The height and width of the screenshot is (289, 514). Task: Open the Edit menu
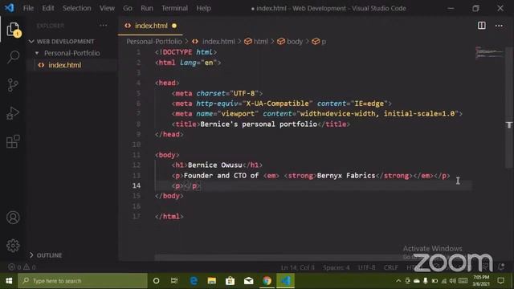(x=48, y=8)
